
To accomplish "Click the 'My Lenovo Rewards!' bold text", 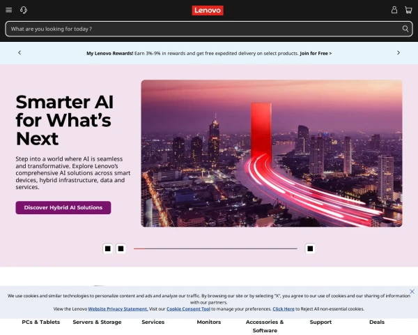I will tap(110, 54).
